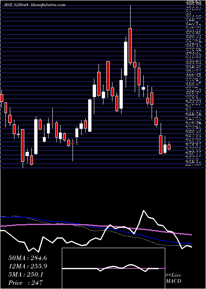Image resolution: width=206 pixels, height=289 pixels.
Task: Click the <<Live MACD label
Action: [173, 278]
